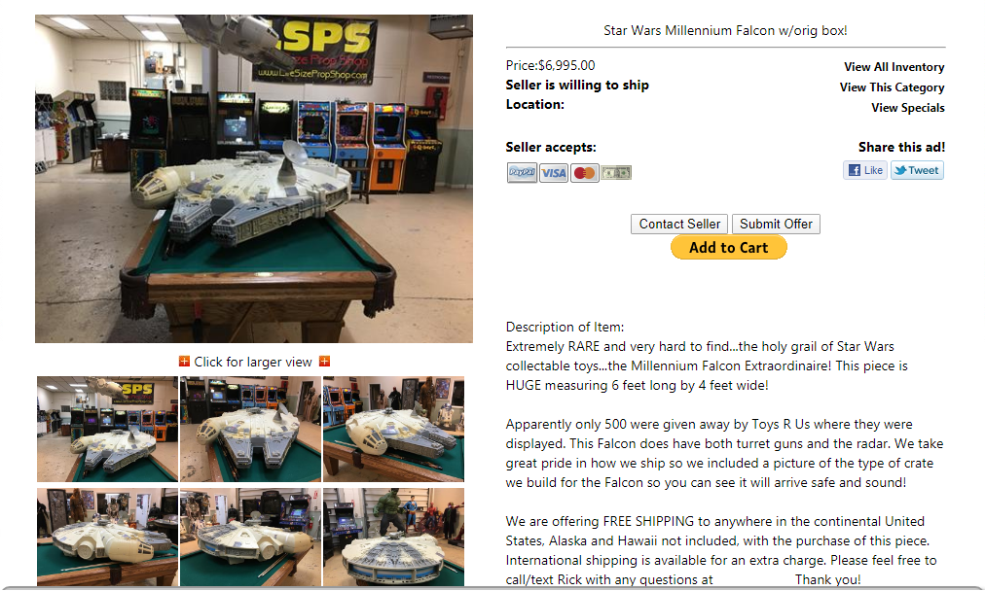Select thumbnail showing Hulk statue behind Falcon

coord(394,537)
